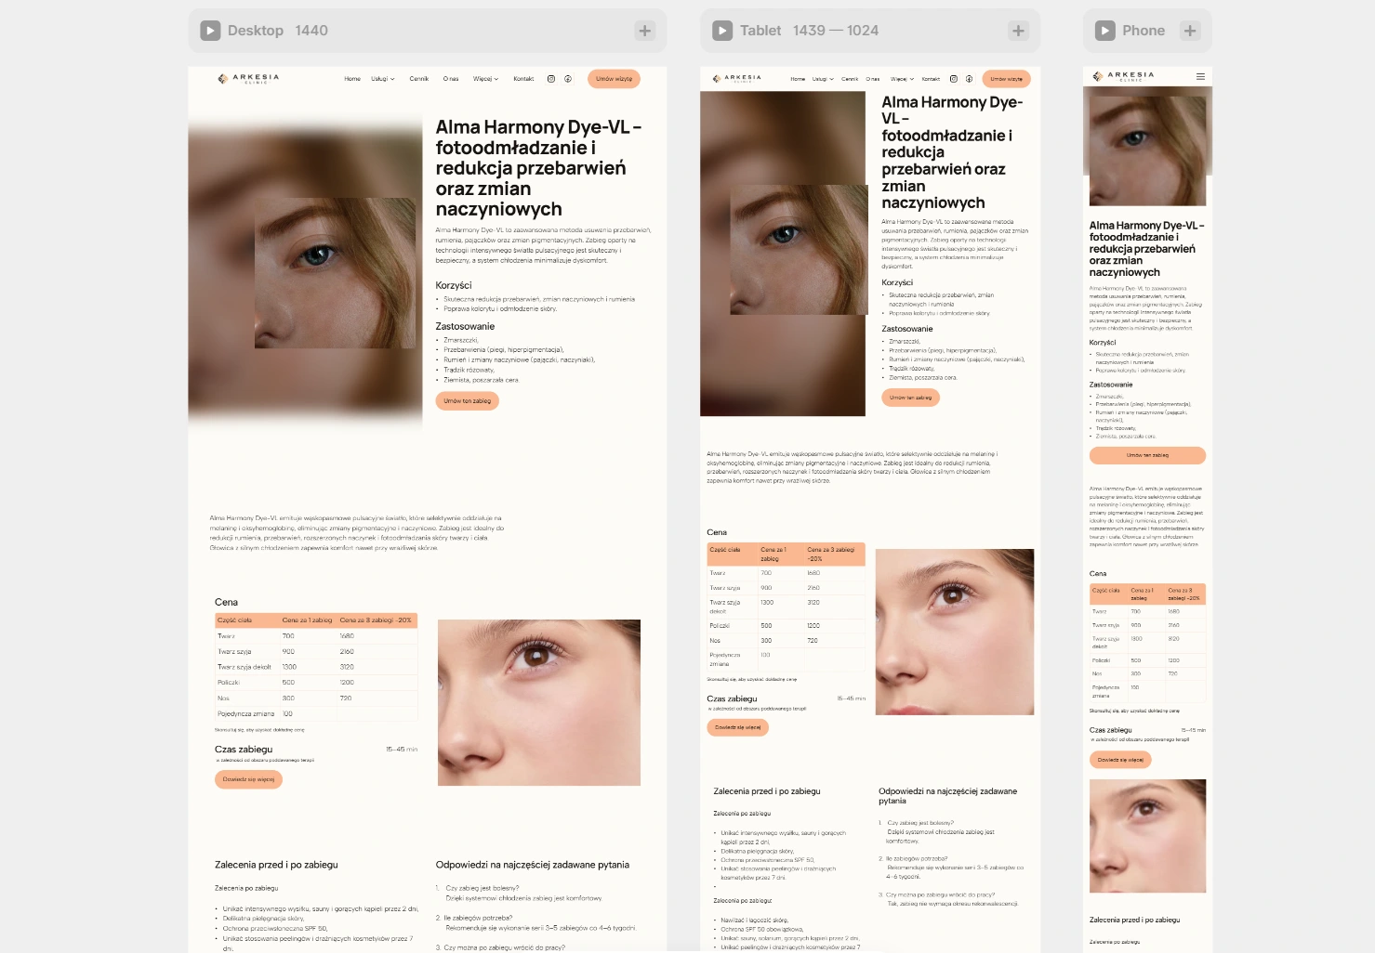Add a breakpoint next to Tablet
Viewport: 1375px width, 953px height.
1019,31
